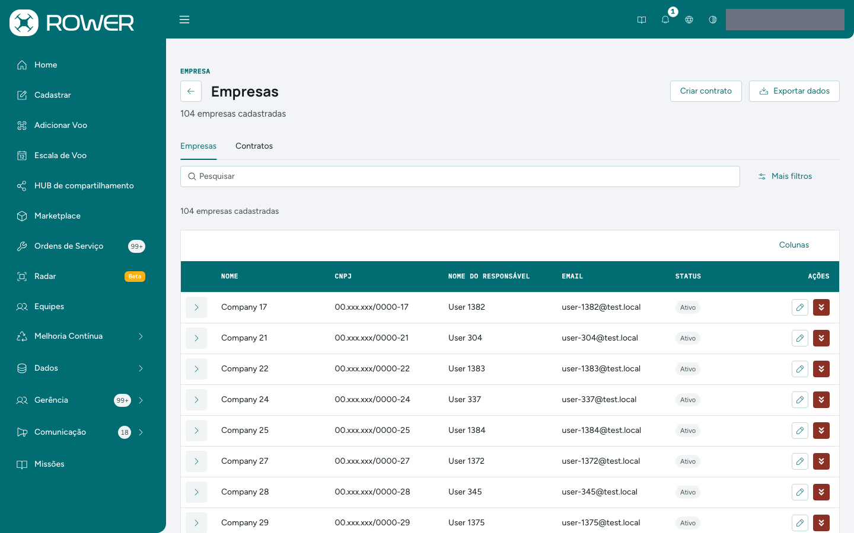The height and width of the screenshot is (533, 854).
Task: Open Mais filtros
Action: tap(785, 176)
